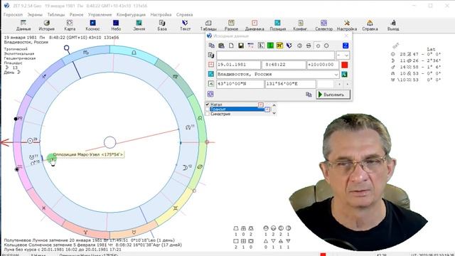Click the latitude field 43°10'00"N

point(240,84)
